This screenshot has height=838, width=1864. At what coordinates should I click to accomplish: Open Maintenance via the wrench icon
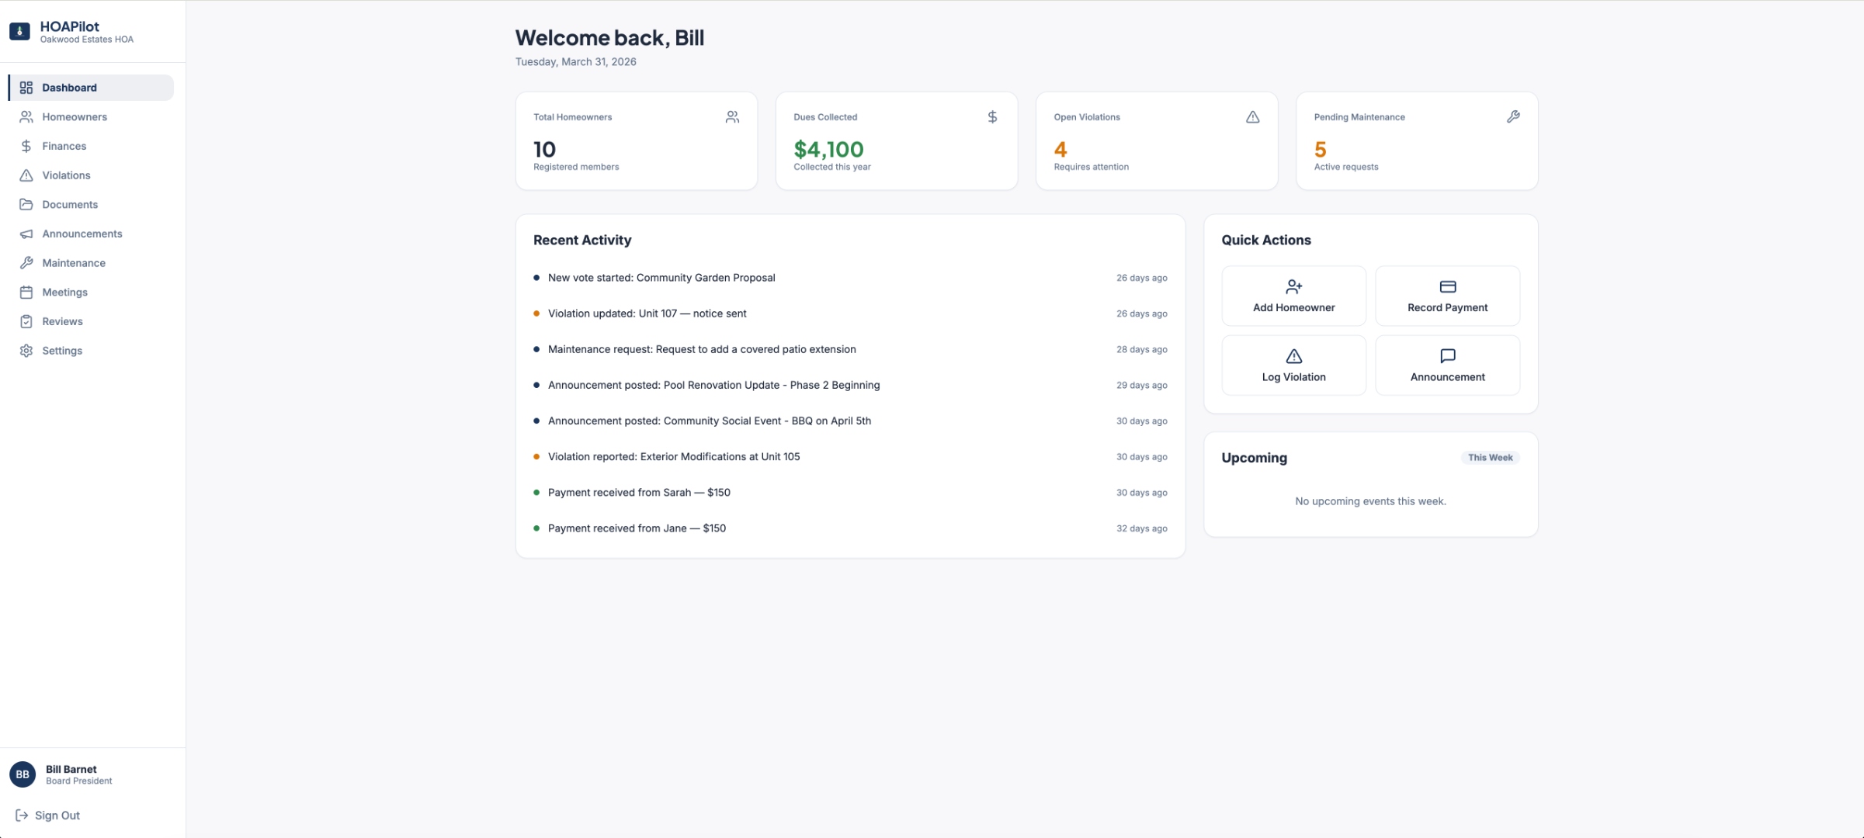(26, 262)
